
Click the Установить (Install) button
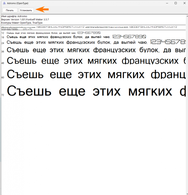(26, 10)
